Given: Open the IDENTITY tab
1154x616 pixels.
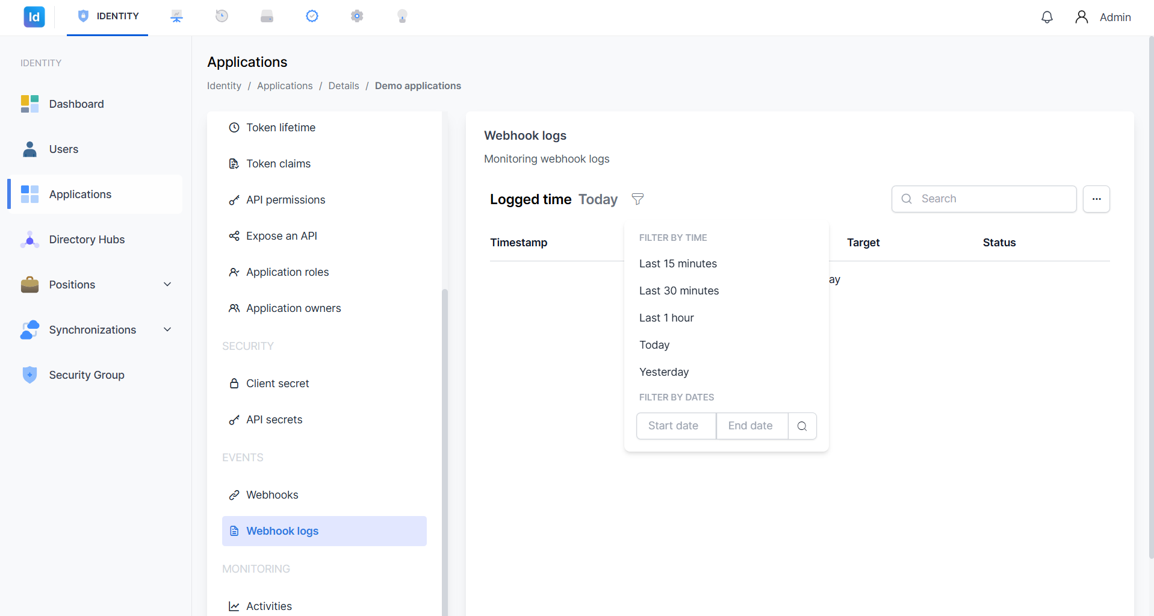Looking at the screenshot, I should click(108, 16).
